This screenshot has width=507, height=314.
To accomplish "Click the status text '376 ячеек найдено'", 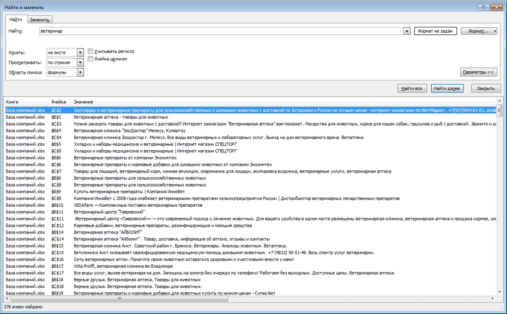I will click(x=23, y=307).
